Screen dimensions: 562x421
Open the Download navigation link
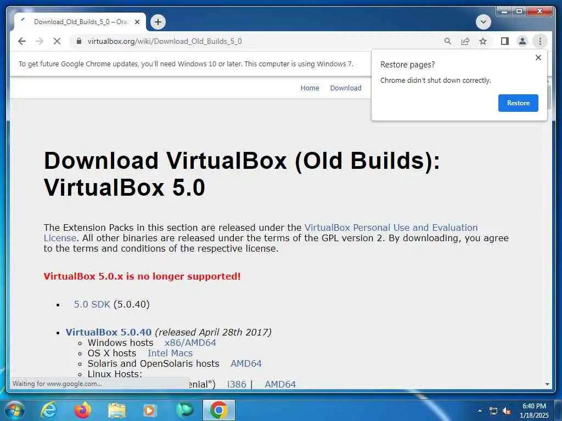click(x=346, y=88)
